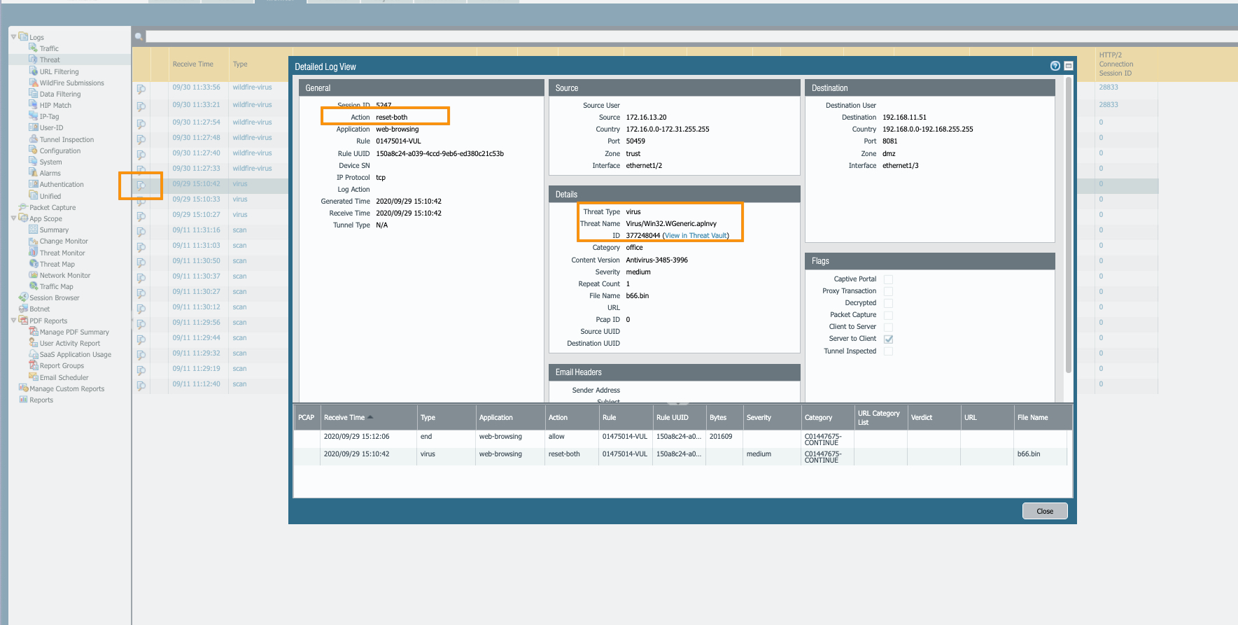This screenshot has height=625, width=1238.
Task: Click the dialog's vertical scrollbar
Action: (x=1068, y=224)
